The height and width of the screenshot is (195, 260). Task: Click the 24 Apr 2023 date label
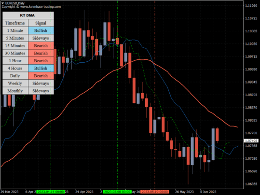[x=84, y=192]
